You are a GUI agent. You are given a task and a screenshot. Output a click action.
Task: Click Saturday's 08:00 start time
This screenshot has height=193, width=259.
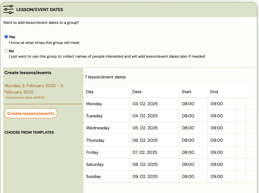point(188,165)
